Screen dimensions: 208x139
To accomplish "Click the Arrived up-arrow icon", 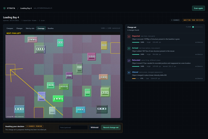I will [x=129, y=49].
